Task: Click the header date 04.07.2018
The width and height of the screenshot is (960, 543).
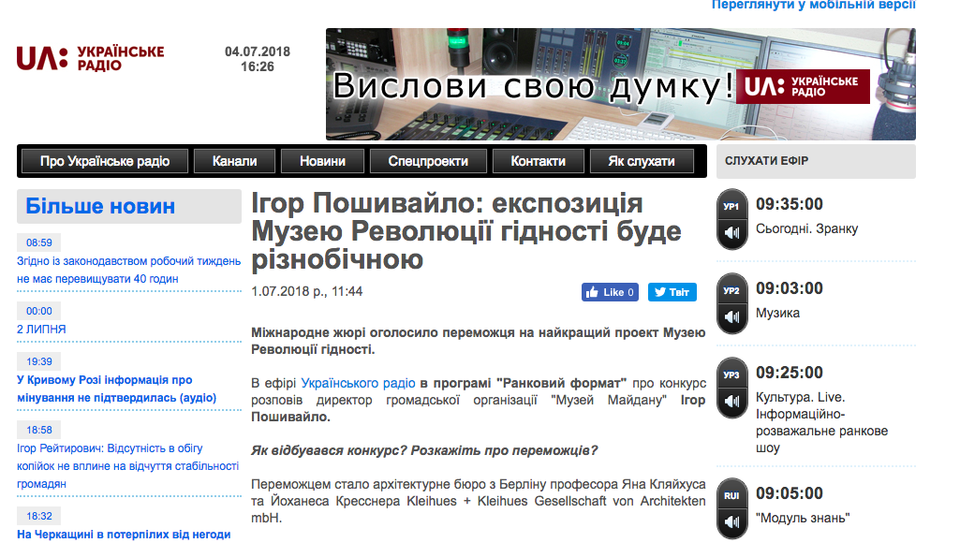Action: (258, 51)
